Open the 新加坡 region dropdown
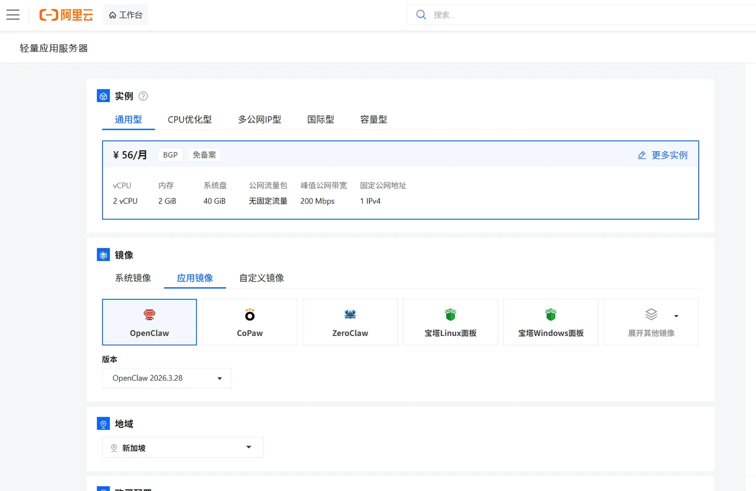Viewport: 756px width, 491px height. click(x=183, y=448)
